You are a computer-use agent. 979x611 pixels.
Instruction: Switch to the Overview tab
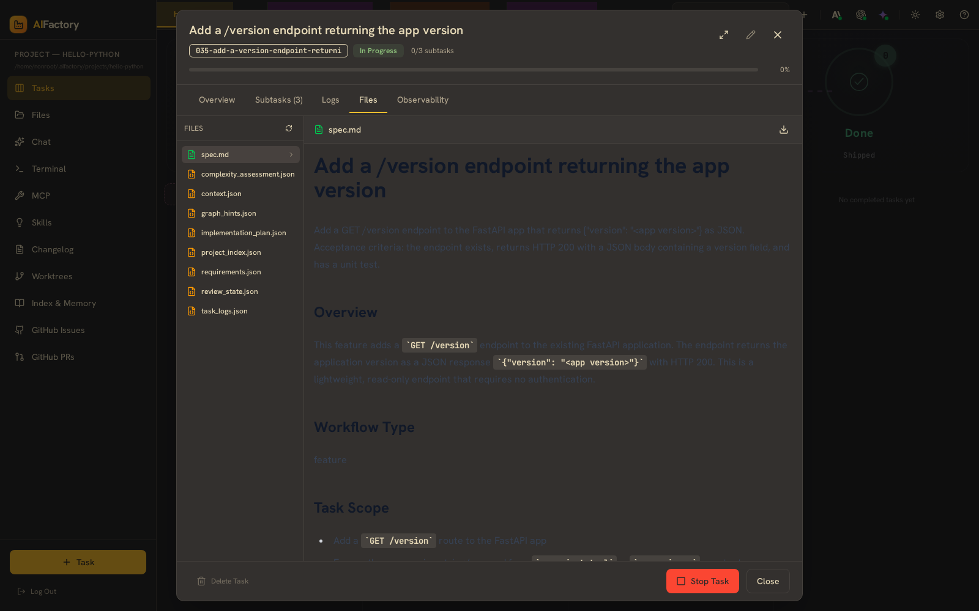coord(217,100)
